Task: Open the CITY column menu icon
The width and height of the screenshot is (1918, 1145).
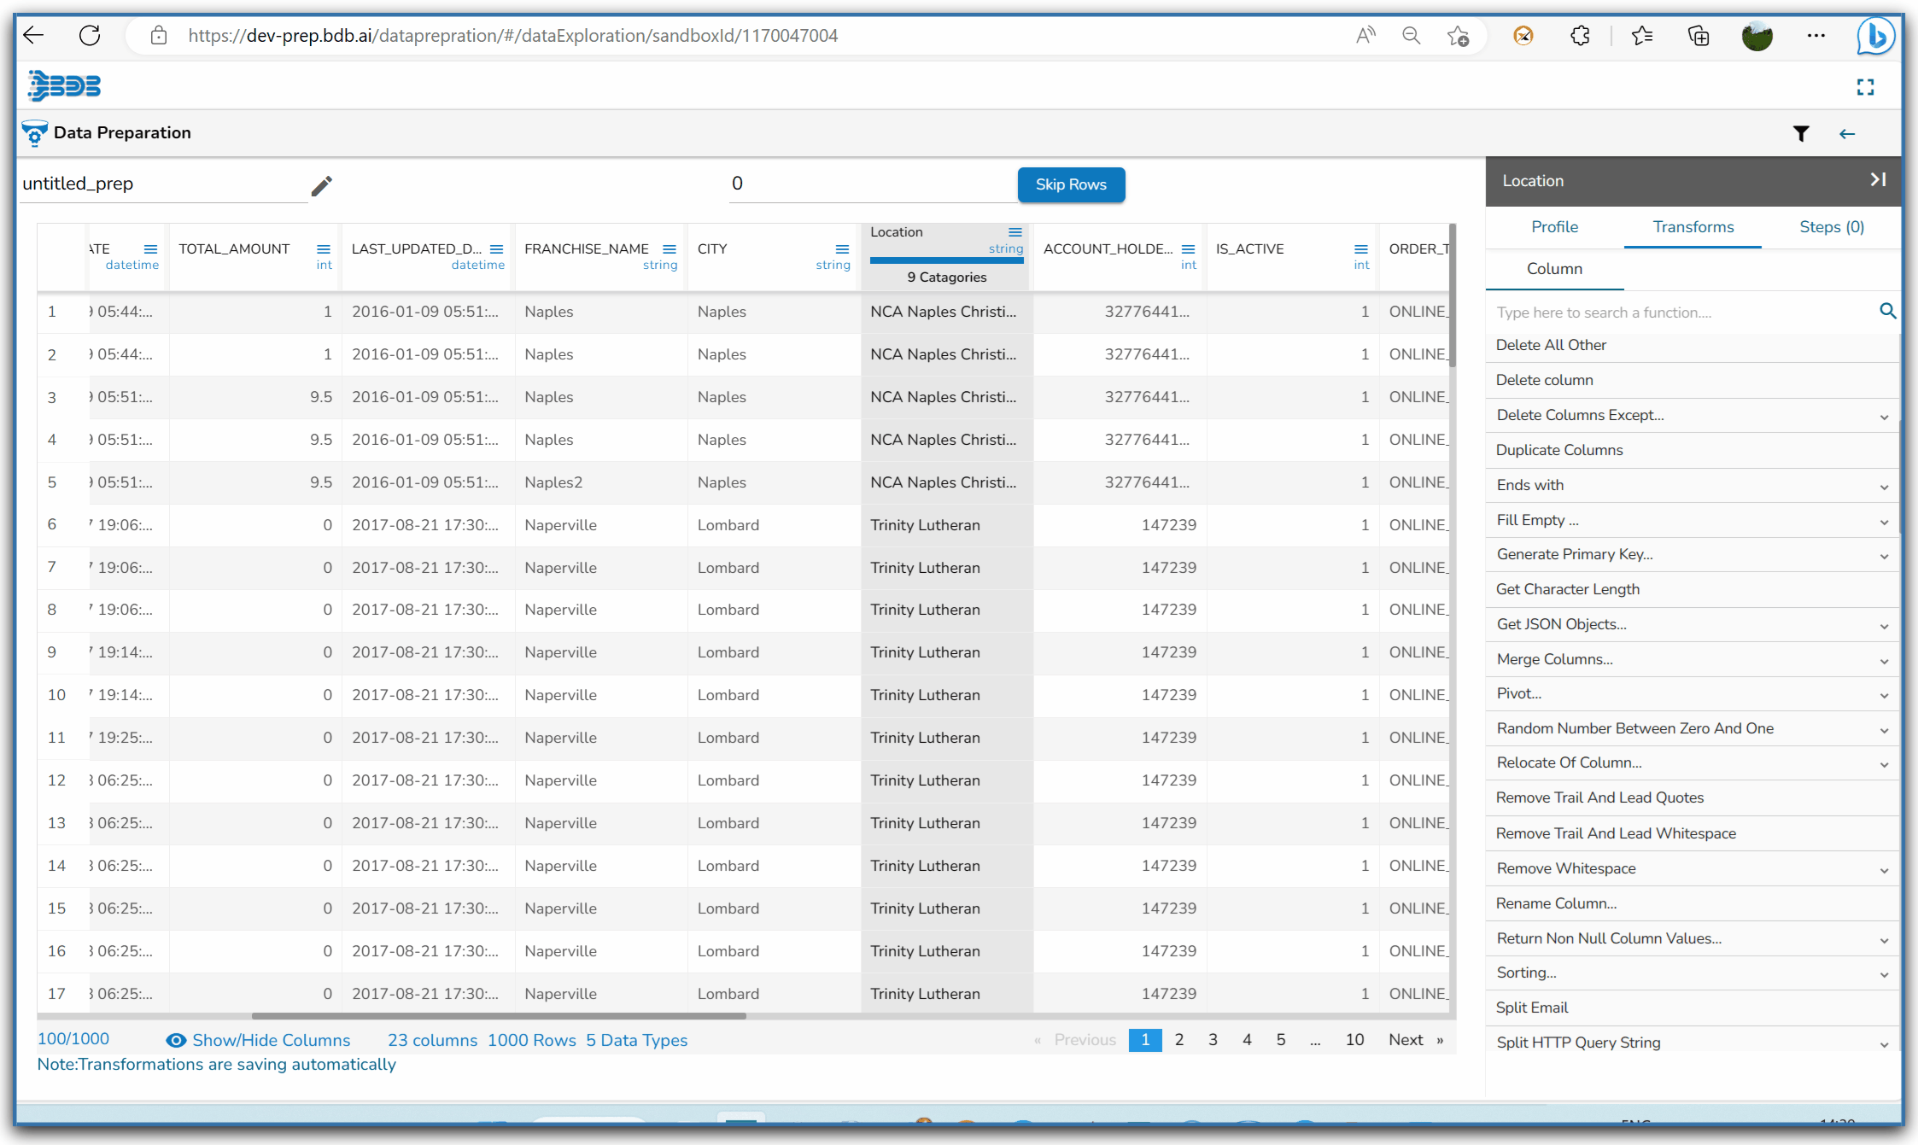Action: pos(842,249)
